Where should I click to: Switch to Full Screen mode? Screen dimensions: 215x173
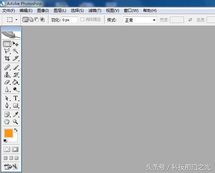click(x=16, y=158)
